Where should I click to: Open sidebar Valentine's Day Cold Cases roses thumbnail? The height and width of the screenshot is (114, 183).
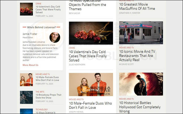point(26,9)
